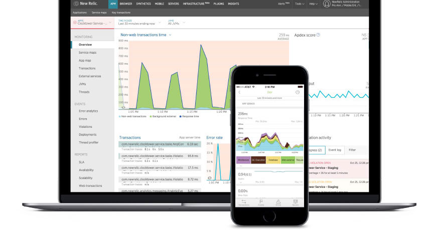Image resolution: width=432 pixels, height=230 pixels.
Task: Switch to the Servers tab
Action: coord(174,4)
